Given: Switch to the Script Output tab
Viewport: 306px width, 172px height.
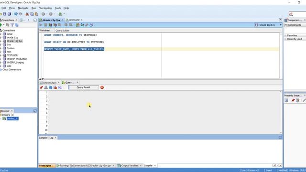Looking at the screenshot, I should [49, 83].
